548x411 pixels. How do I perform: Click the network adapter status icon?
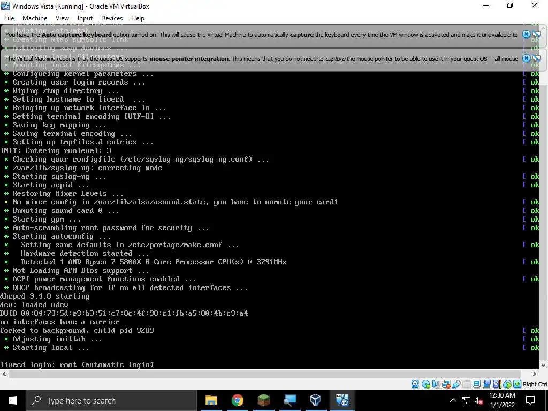click(446, 384)
